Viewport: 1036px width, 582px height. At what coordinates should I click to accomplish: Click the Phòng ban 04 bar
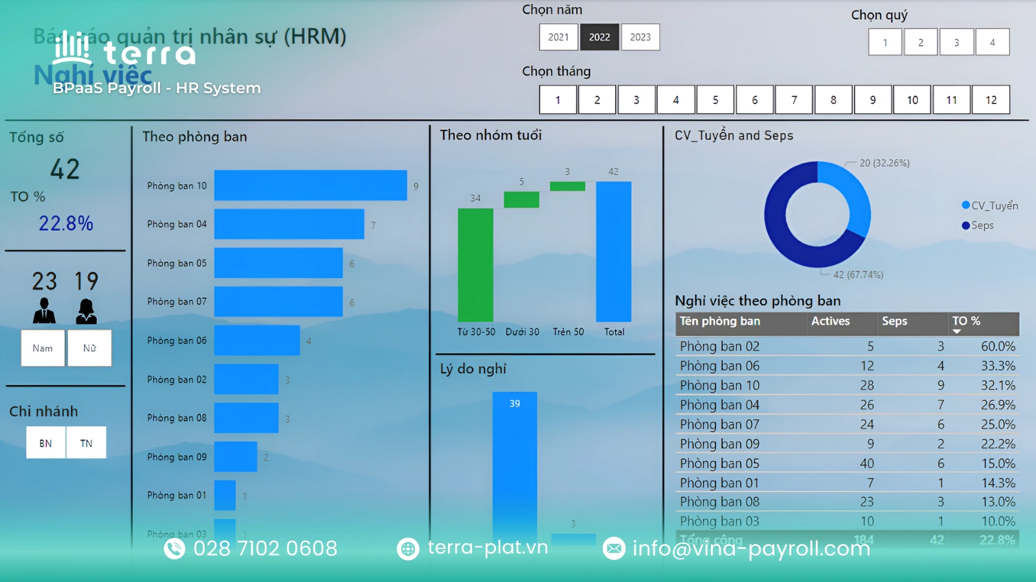(x=289, y=224)
